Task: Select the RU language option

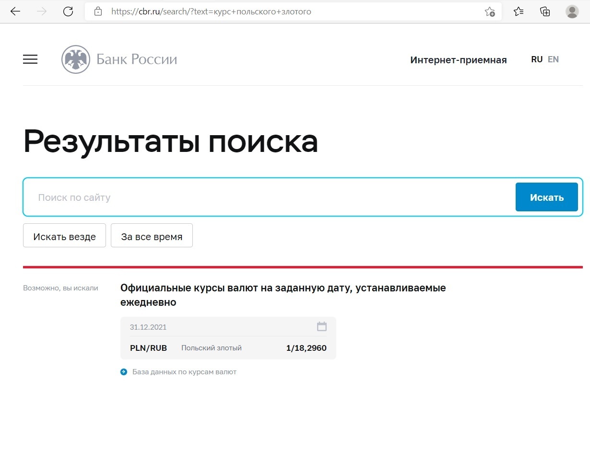Action: click(x=537, y=59)
